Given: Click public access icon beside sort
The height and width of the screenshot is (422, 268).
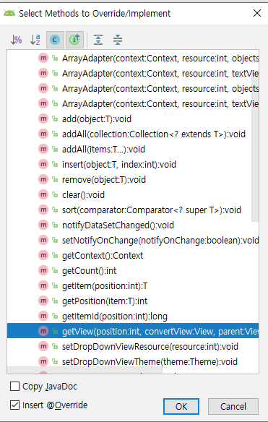Looking at the screenshot, I should [55, 210].
